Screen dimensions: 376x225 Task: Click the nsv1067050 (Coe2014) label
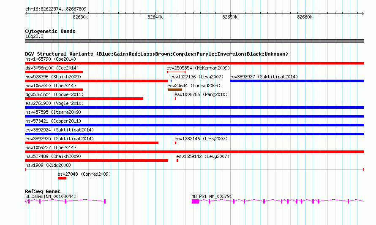(x=51, y=86)
